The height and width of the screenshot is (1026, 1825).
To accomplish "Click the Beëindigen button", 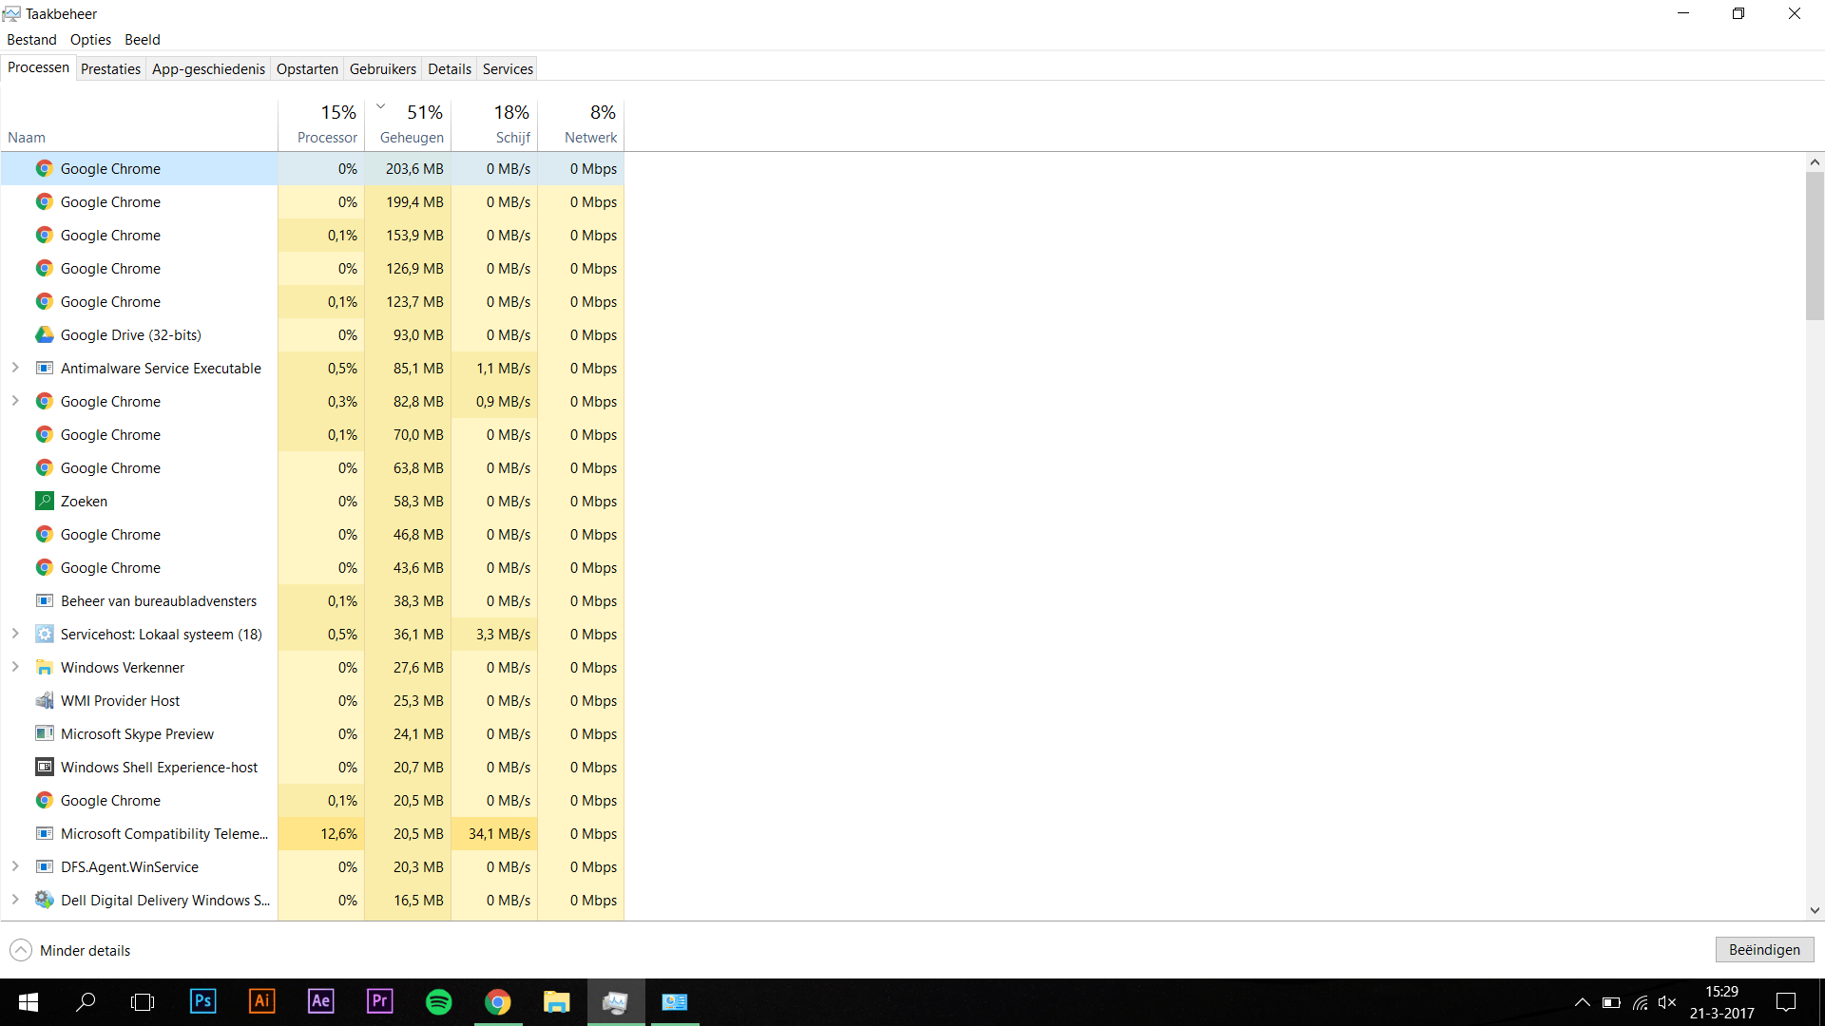I will click(1763, 950).
